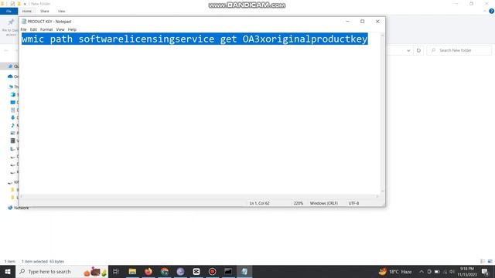Open Notepad from the taskbar
Viewport: 495px width, 278px height.
tap(244, 271)
